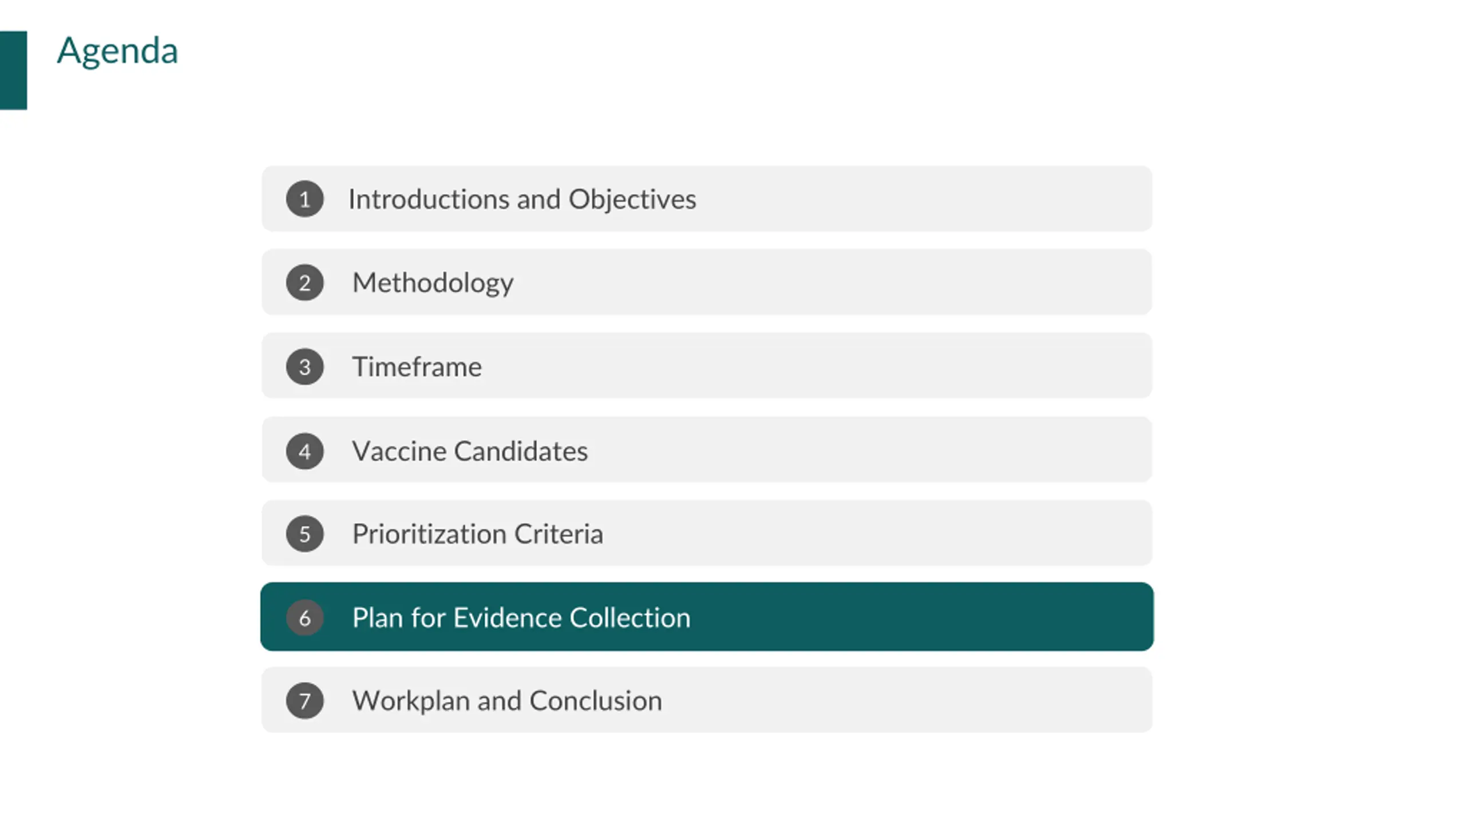Click the number 7 circle badge
The height and width of the screenshot is (824, 1465).
(304, 701)
